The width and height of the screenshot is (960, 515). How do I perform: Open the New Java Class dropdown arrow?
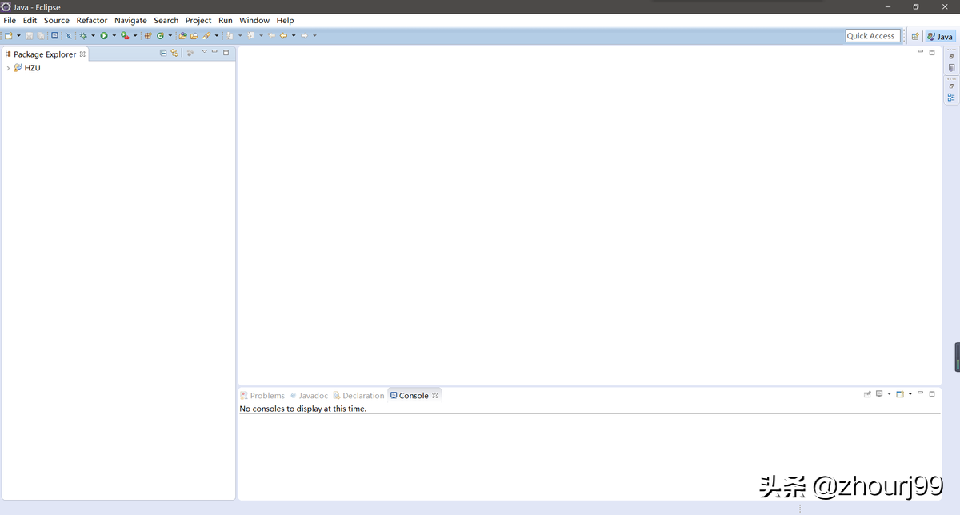click(170, 35)
